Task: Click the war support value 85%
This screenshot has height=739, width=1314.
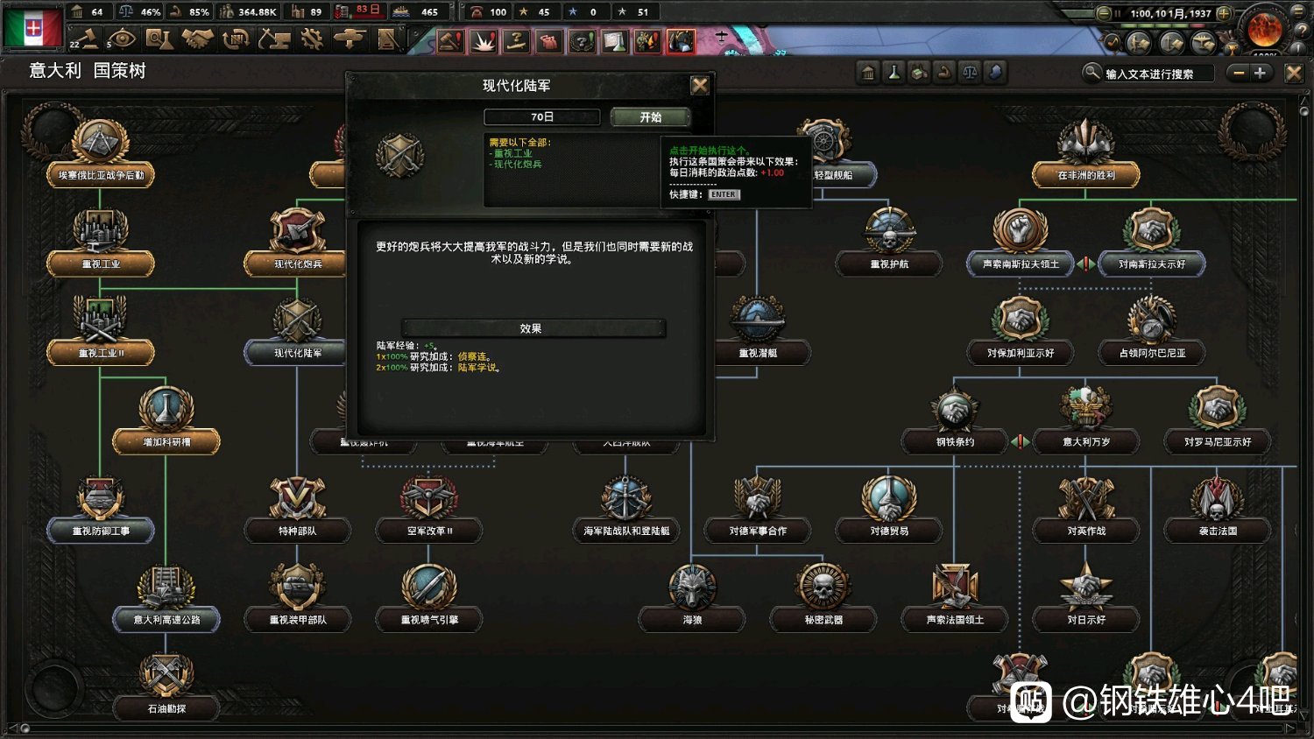Action: point(189,12)
